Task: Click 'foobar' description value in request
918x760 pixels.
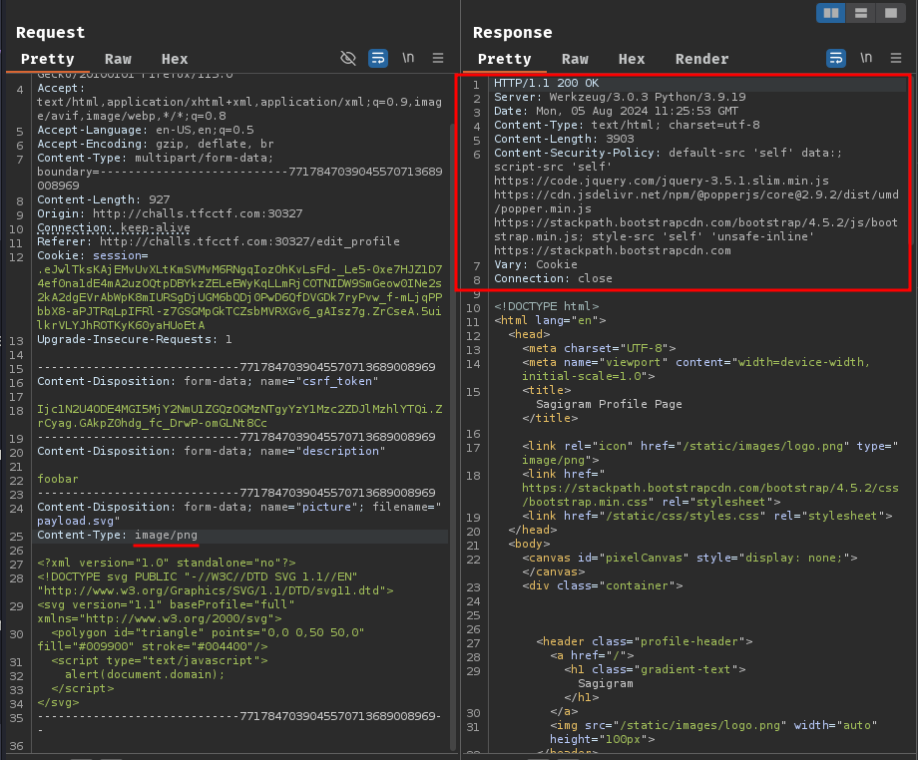Action: click(58, 479)
